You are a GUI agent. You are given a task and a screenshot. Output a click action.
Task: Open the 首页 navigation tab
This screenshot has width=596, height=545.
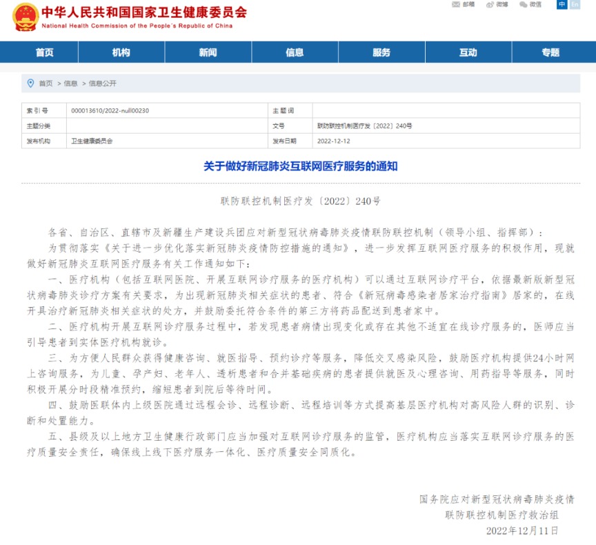pos(44,52)
